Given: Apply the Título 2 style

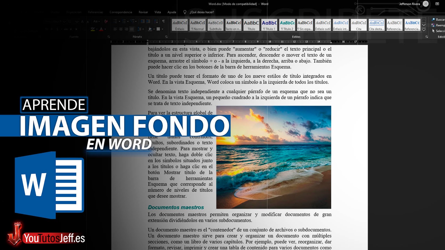Looking at the screenshot, I should pyautogui.click(x=287, y=25).
